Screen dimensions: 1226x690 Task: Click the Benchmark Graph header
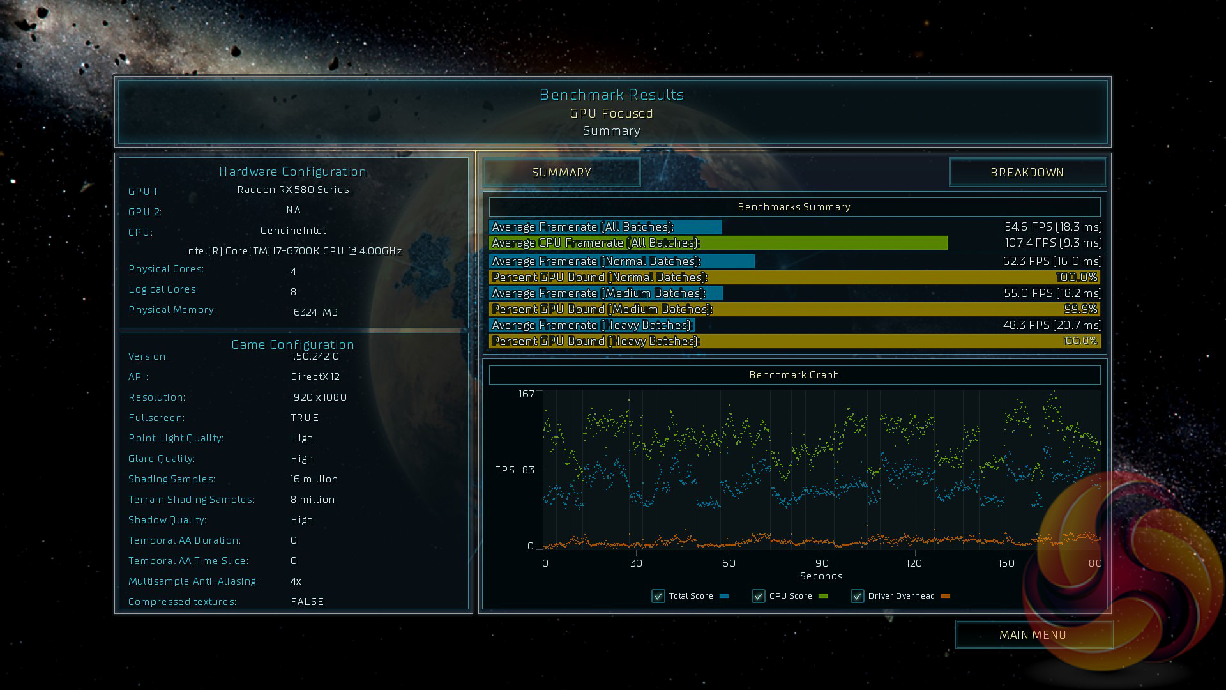[794, 375]
